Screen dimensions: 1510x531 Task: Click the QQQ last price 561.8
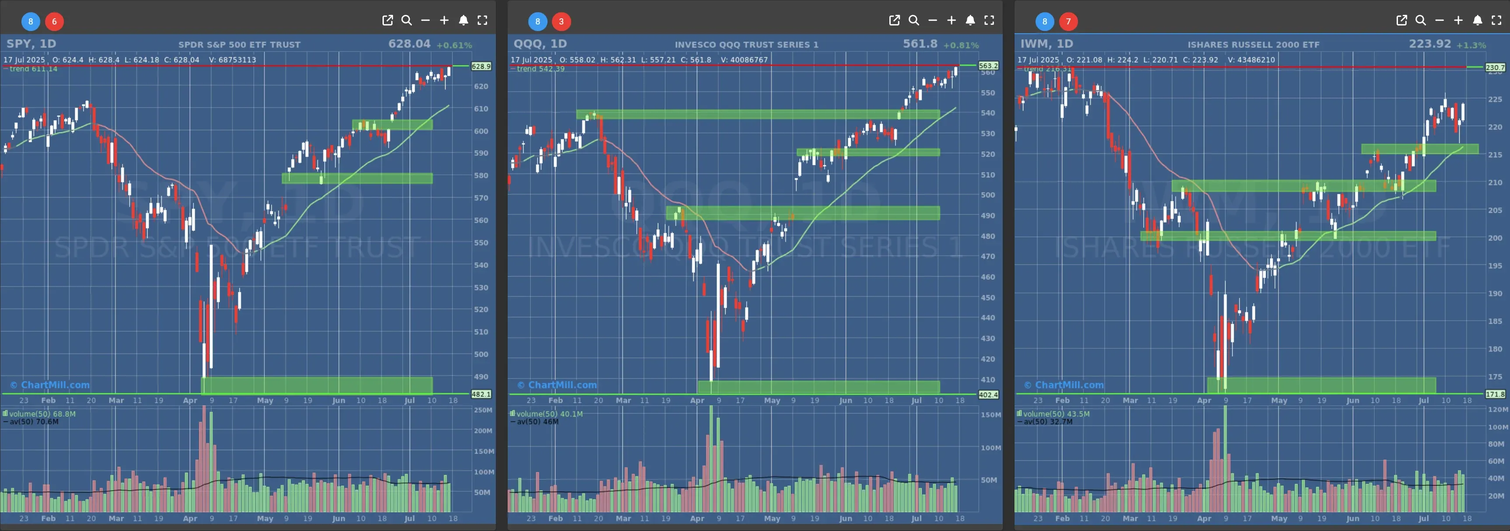click(920, 44)
